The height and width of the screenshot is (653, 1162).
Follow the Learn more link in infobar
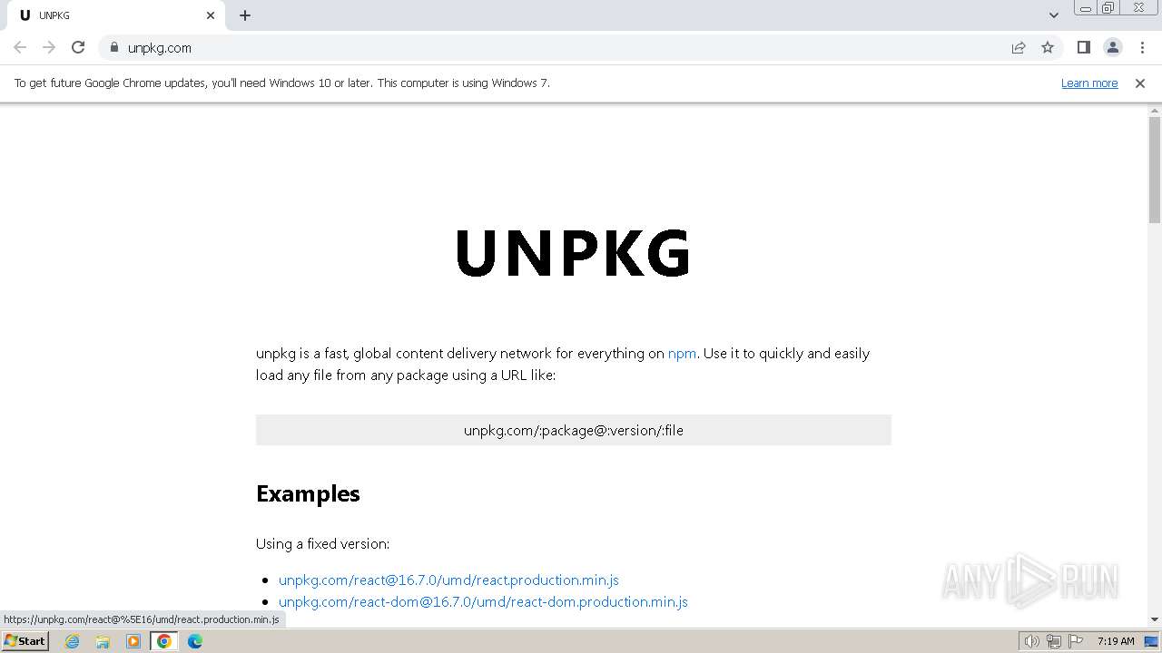pos(1089,83)
